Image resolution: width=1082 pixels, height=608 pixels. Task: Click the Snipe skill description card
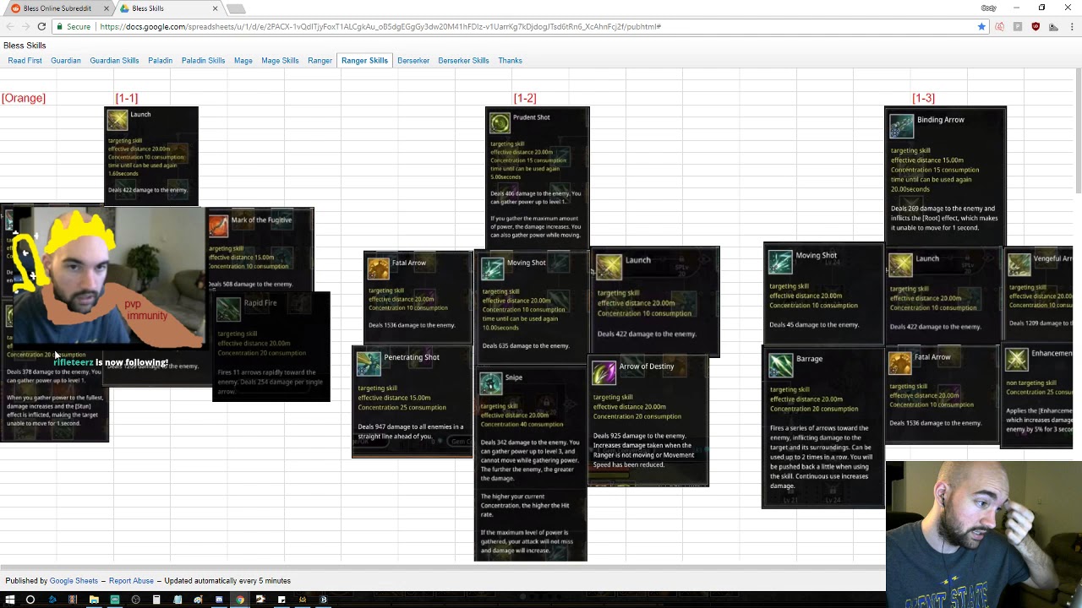(531, 464)
